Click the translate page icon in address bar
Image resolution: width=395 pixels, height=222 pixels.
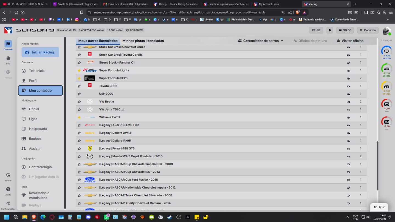[283, 12]
